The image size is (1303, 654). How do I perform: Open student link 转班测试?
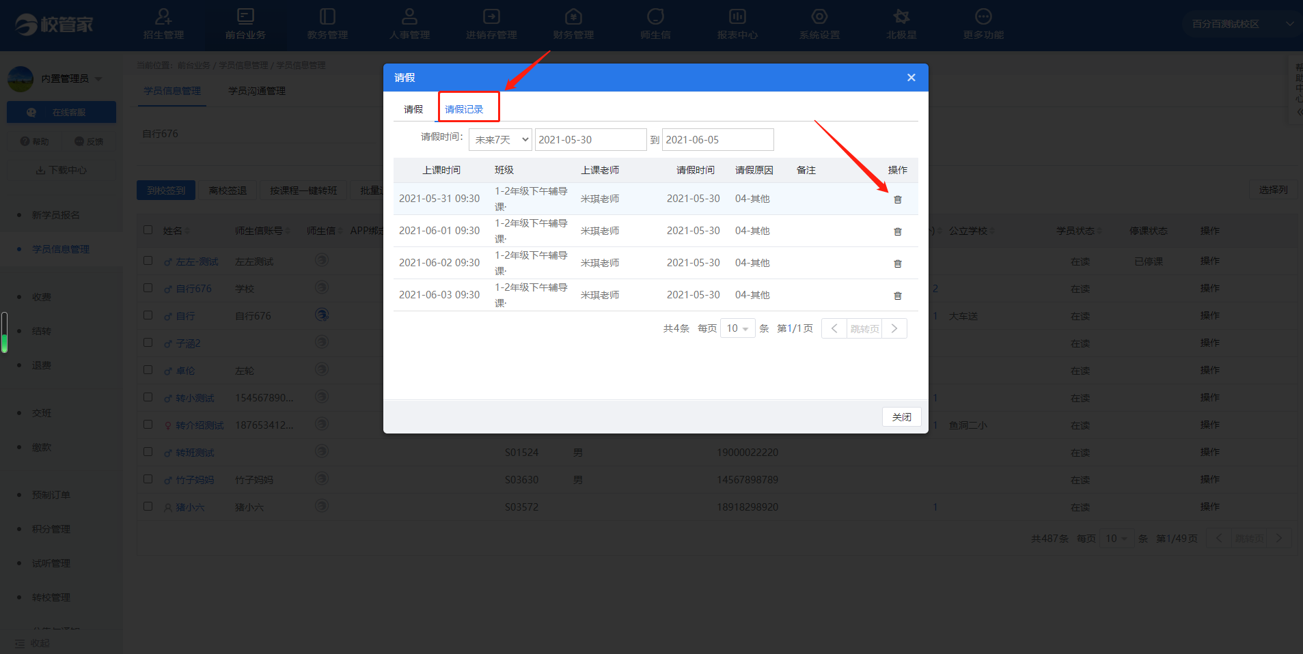tap(195, 453)
